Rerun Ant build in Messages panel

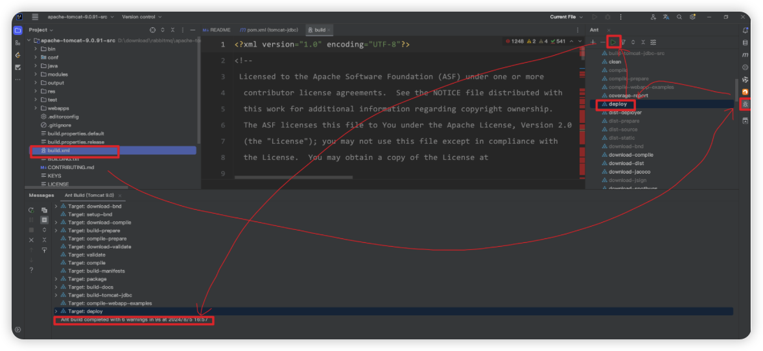[x=31, y=210]
